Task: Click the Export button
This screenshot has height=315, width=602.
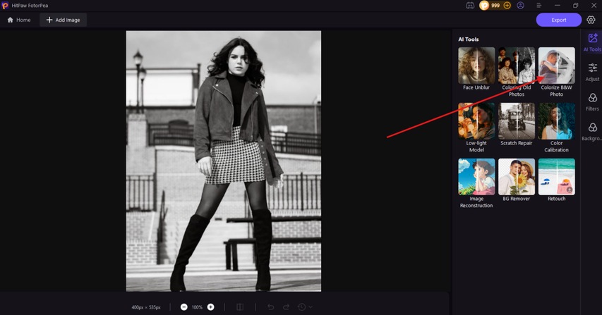Action: coord(559,20)
